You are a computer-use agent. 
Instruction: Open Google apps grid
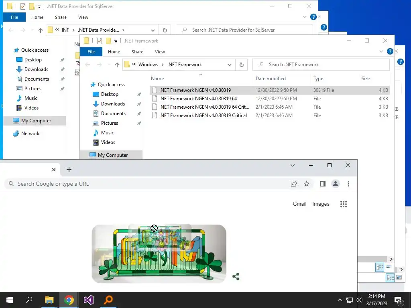pyautogui.click(x=344, y=204)
